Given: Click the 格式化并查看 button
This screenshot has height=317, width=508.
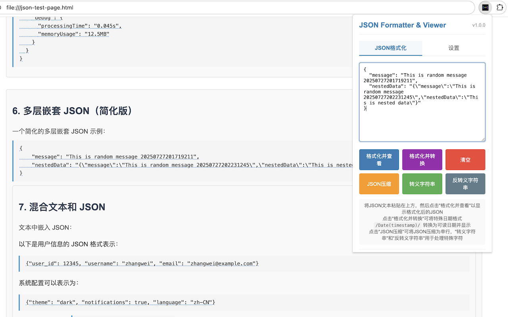Looking at the screenshot, I should click(379, 160).
